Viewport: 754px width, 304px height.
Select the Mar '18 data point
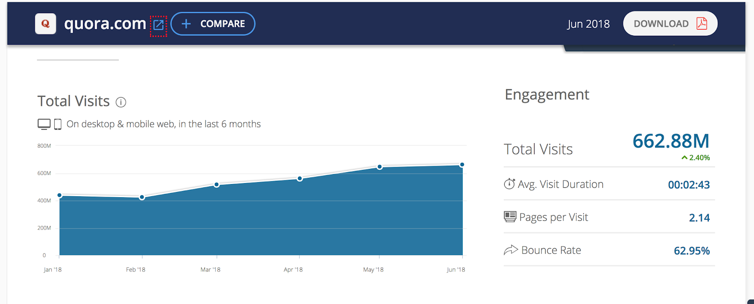[x=217, y=184]
